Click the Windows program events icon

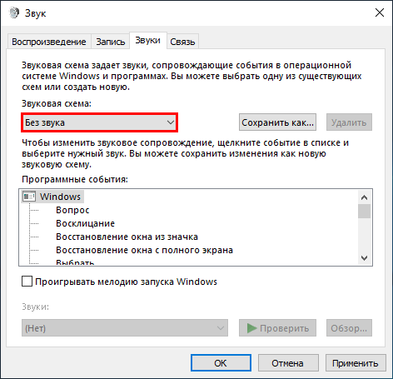tap(29, 197)
